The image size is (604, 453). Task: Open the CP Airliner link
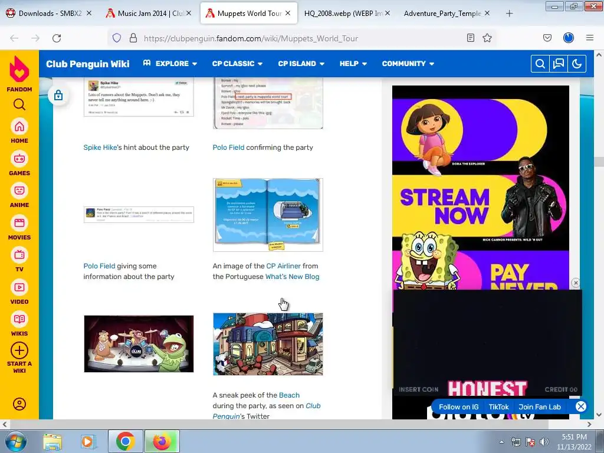pos(284,266)
